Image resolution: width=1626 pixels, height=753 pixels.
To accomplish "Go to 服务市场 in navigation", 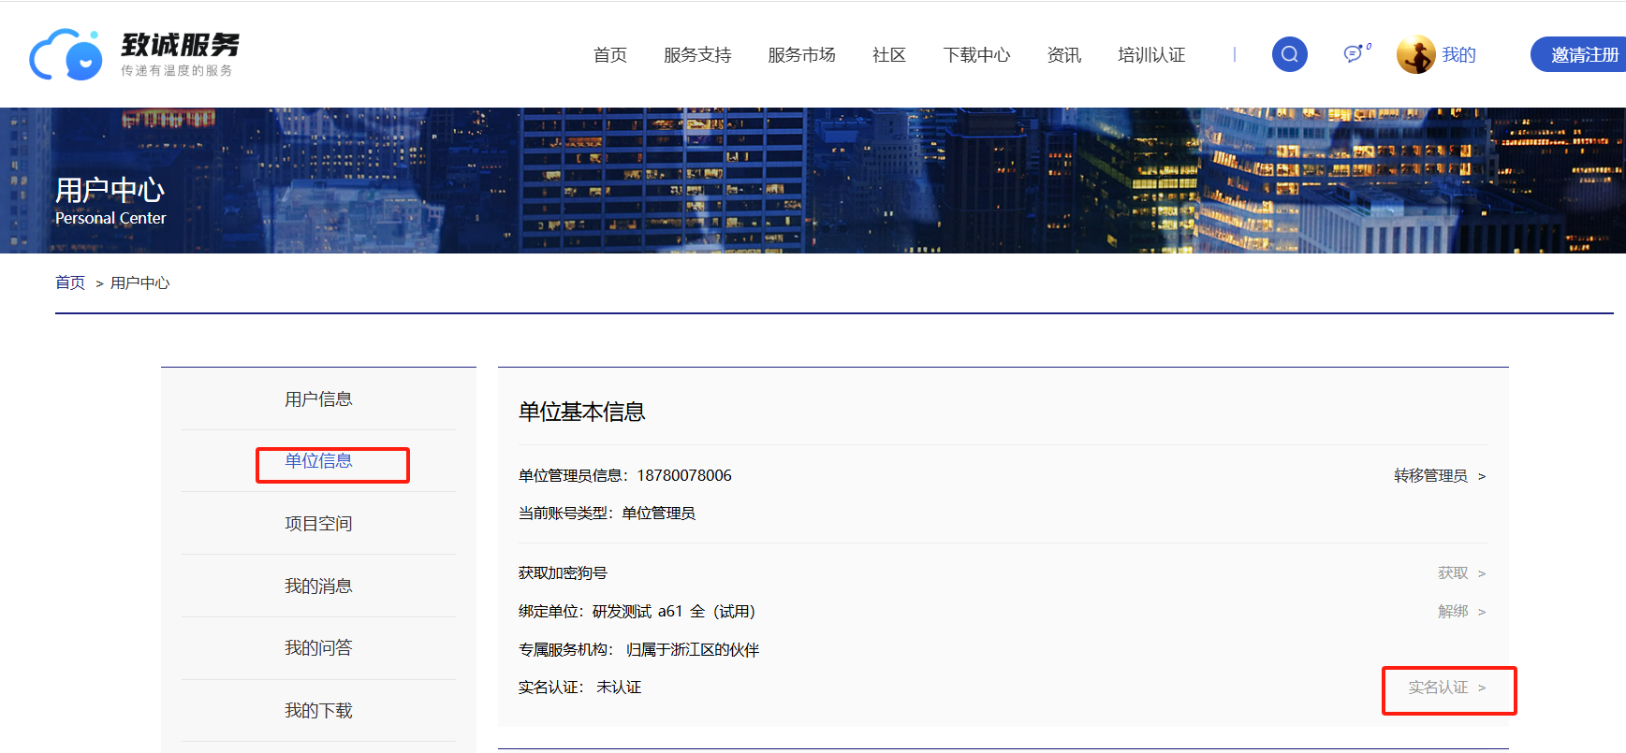I will pyautogui.click(x=800, y=55).
